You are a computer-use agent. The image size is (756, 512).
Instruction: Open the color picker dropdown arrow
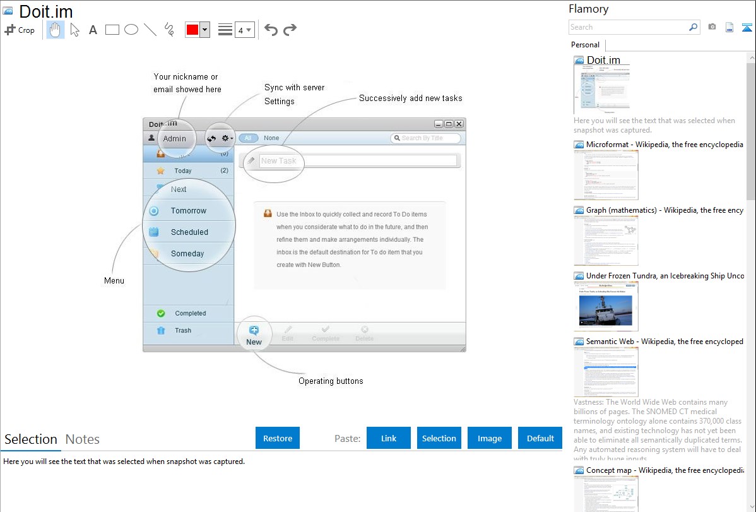click(205, 30)
